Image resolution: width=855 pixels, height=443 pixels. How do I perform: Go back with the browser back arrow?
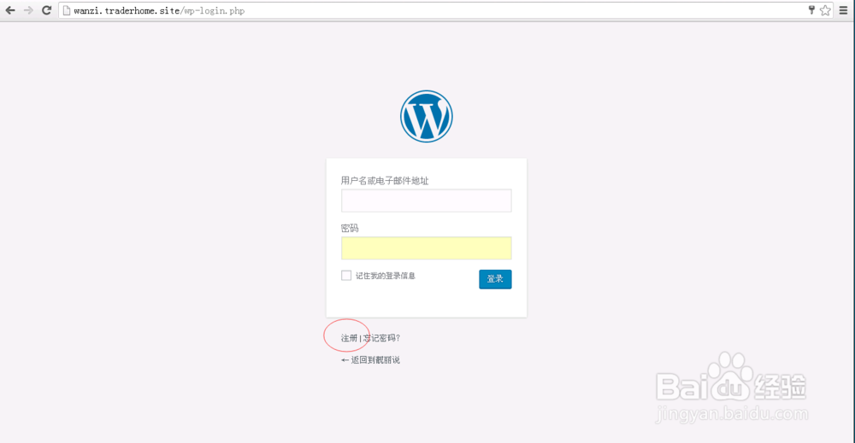[10, 10]
